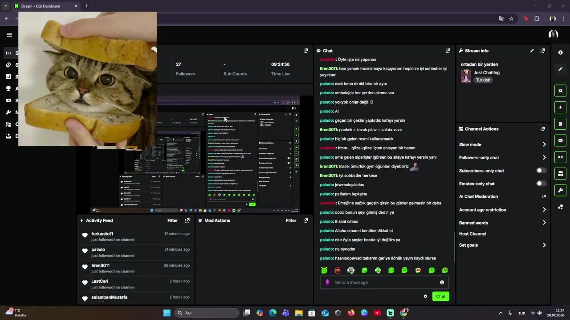Open Chrome tab search dropdown arrow
This screenshot has height=320, width=570.
coord(6,6)
